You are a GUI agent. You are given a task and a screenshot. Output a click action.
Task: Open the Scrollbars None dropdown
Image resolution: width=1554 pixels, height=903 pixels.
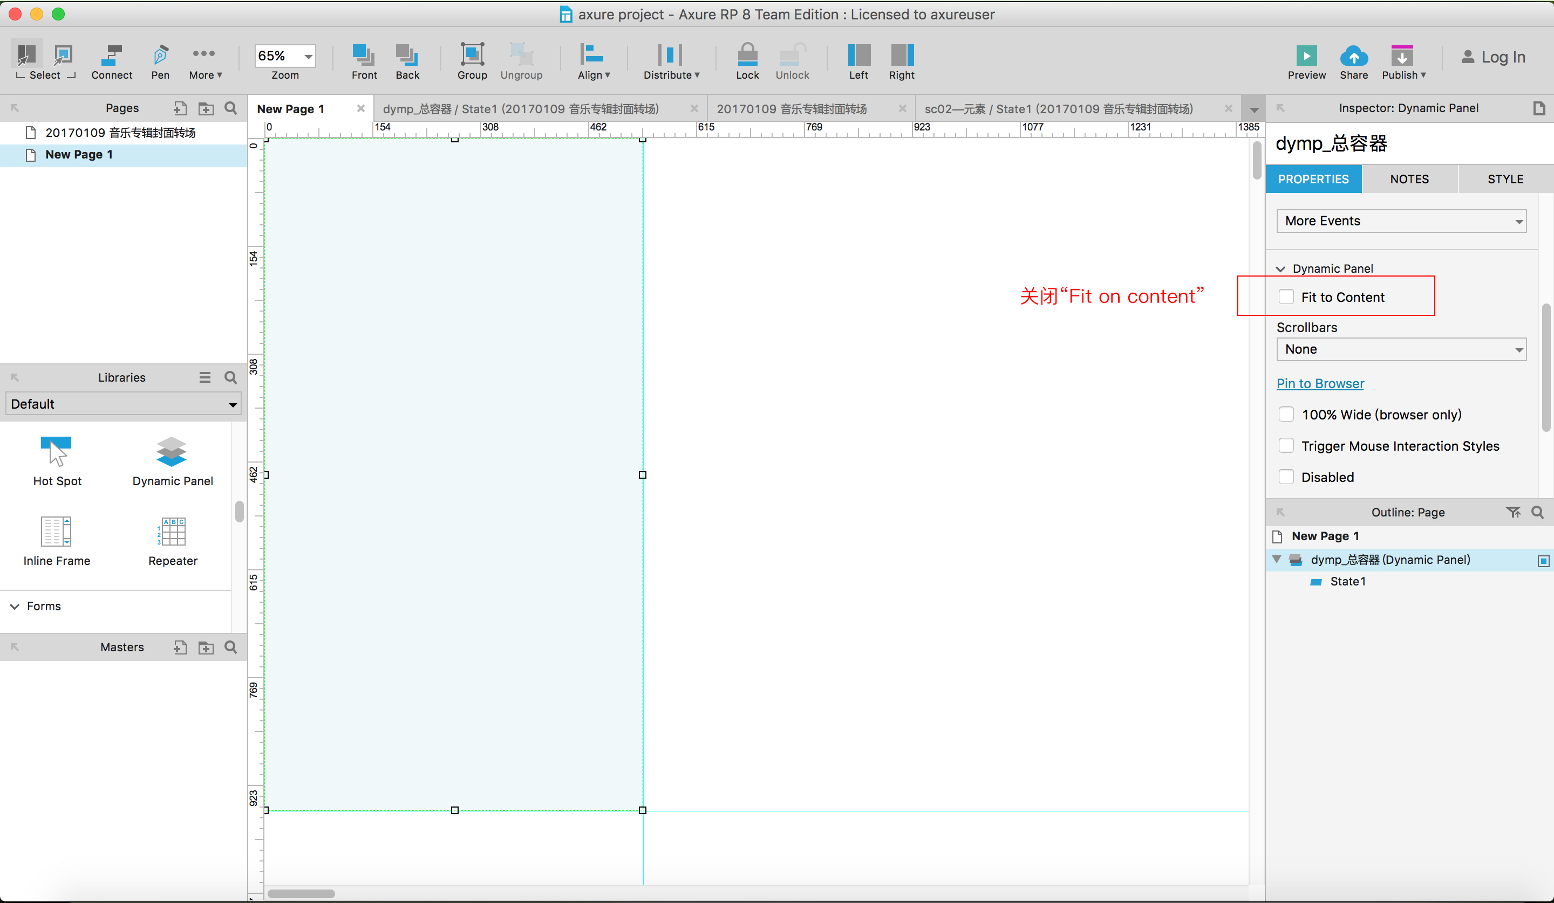pyautogui.click(x=1401, y=349)
